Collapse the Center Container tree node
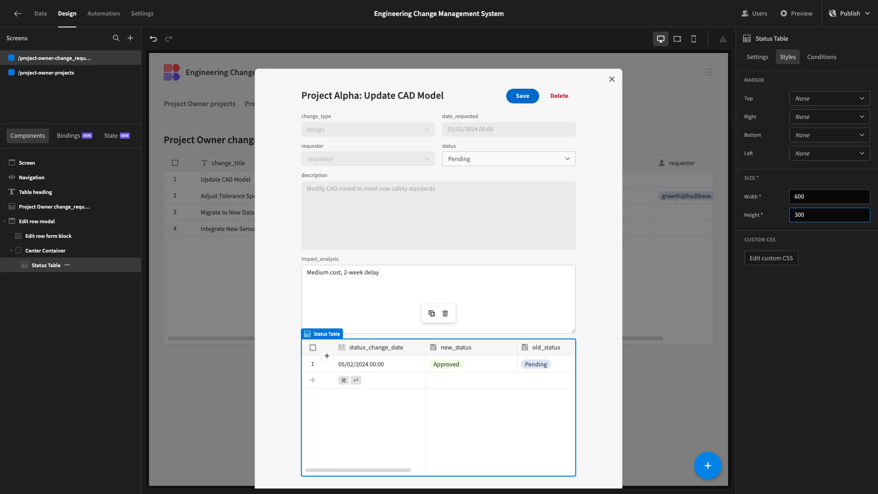 click(x=11, y=251)
